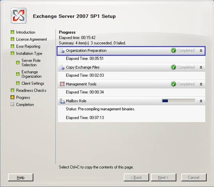Click Completed status text for Copy Exchange Files
Screen dimensions: 214x187
(186, 67)
